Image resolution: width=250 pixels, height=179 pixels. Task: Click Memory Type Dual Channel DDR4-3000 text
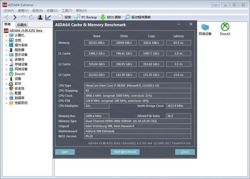pyautogui.click(x=121, y=121)
